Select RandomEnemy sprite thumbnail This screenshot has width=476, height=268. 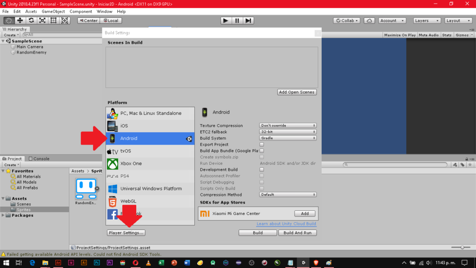tap(86, 189)
